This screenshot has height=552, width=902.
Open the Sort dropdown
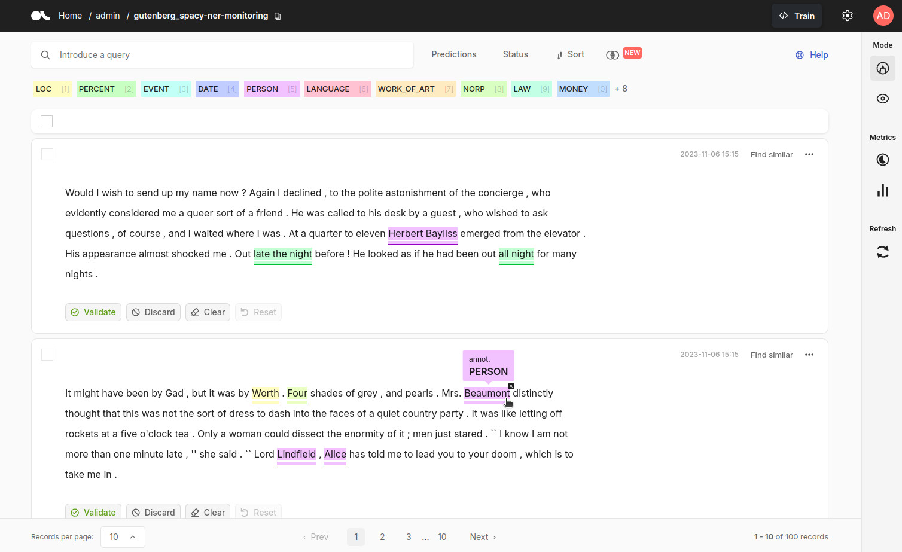[x=571, y=54]
